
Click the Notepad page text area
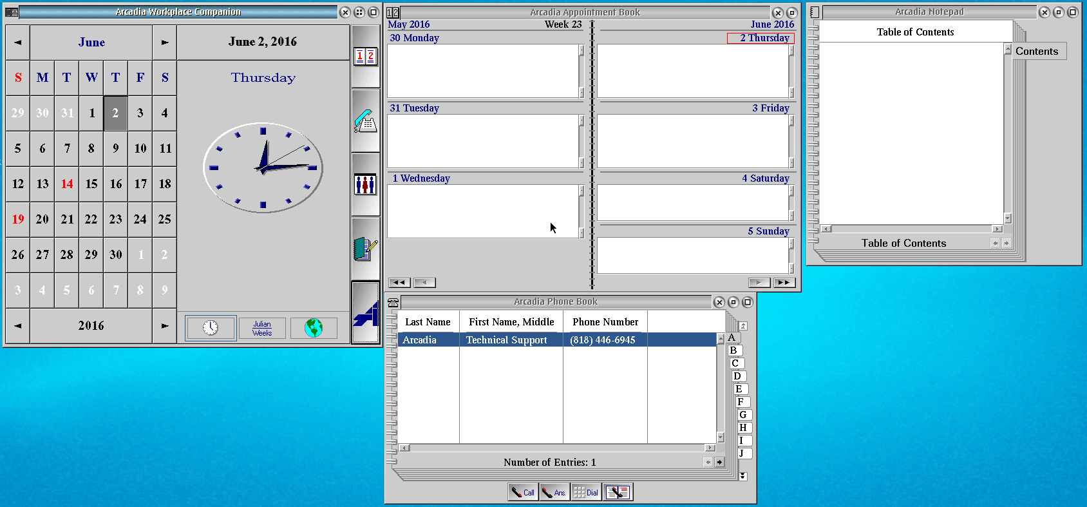point(911,133)
